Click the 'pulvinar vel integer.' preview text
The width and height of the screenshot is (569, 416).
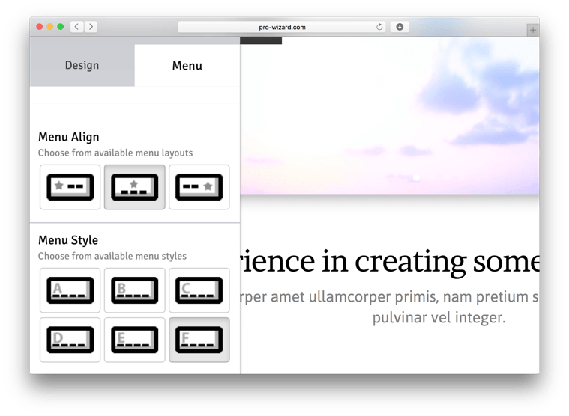coord(439,317)
